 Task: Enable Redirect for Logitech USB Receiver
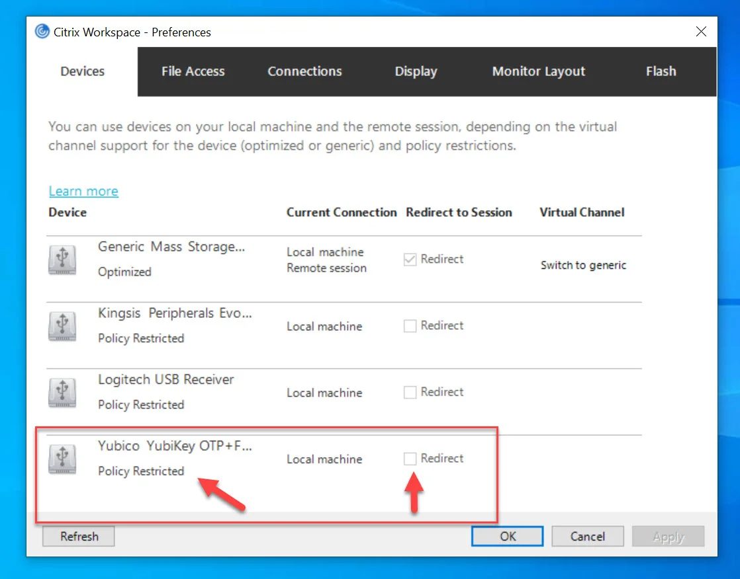click(x=410, y=393)
